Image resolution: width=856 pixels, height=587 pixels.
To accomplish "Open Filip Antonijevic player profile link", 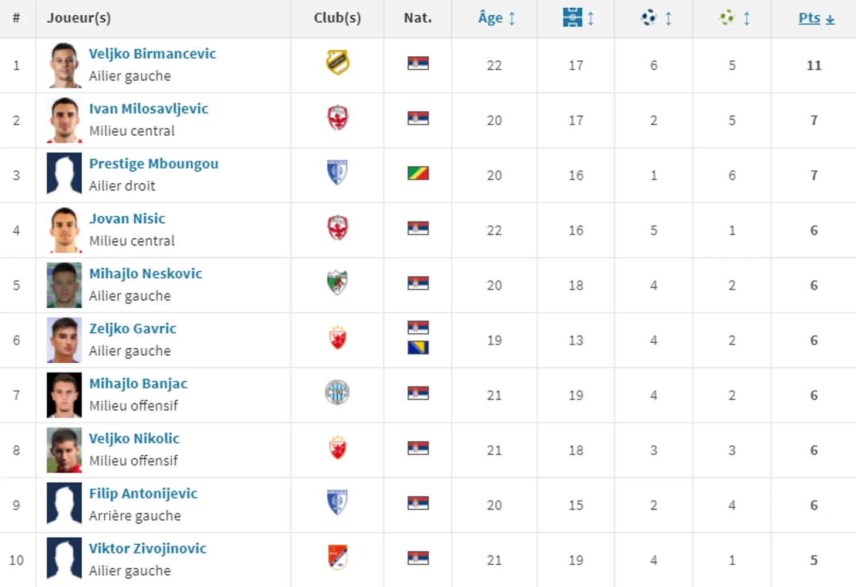I will tap(143, 493).
